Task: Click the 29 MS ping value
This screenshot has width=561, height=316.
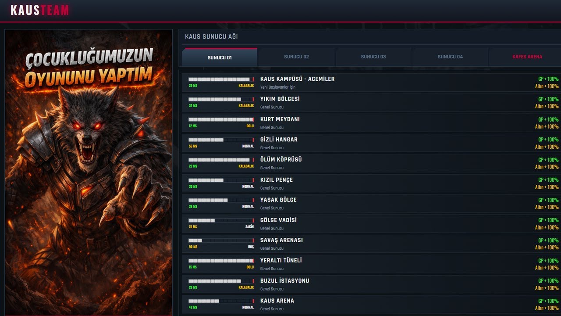Action: (193, 86)
